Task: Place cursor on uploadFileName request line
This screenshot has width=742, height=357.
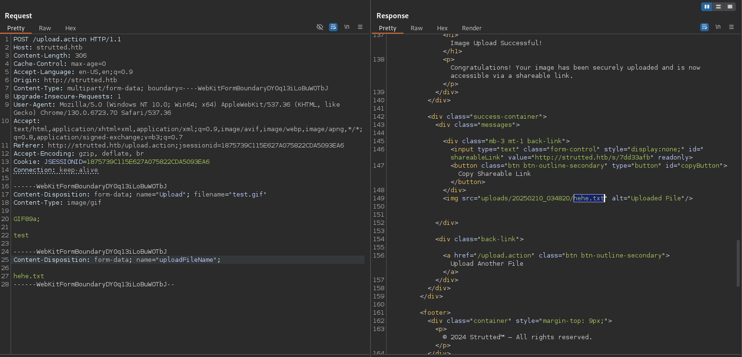Action: 187,260
